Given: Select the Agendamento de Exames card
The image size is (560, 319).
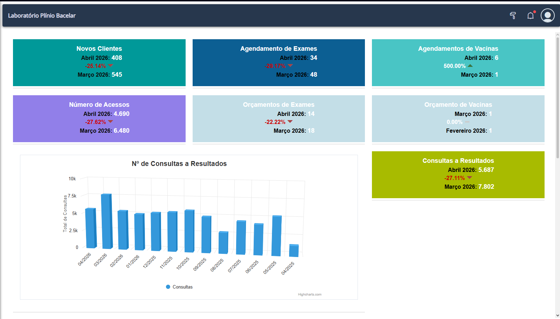Looking at the screenshot, I should pos(279,63).
